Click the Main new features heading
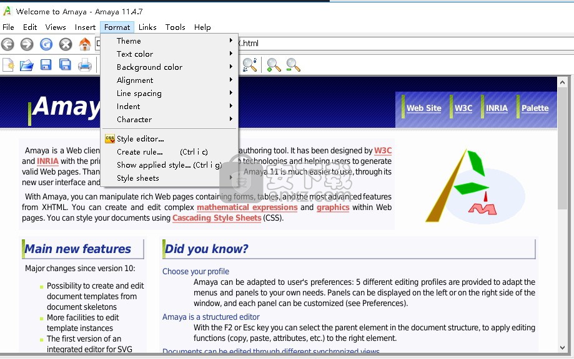 tap(77, 249)
